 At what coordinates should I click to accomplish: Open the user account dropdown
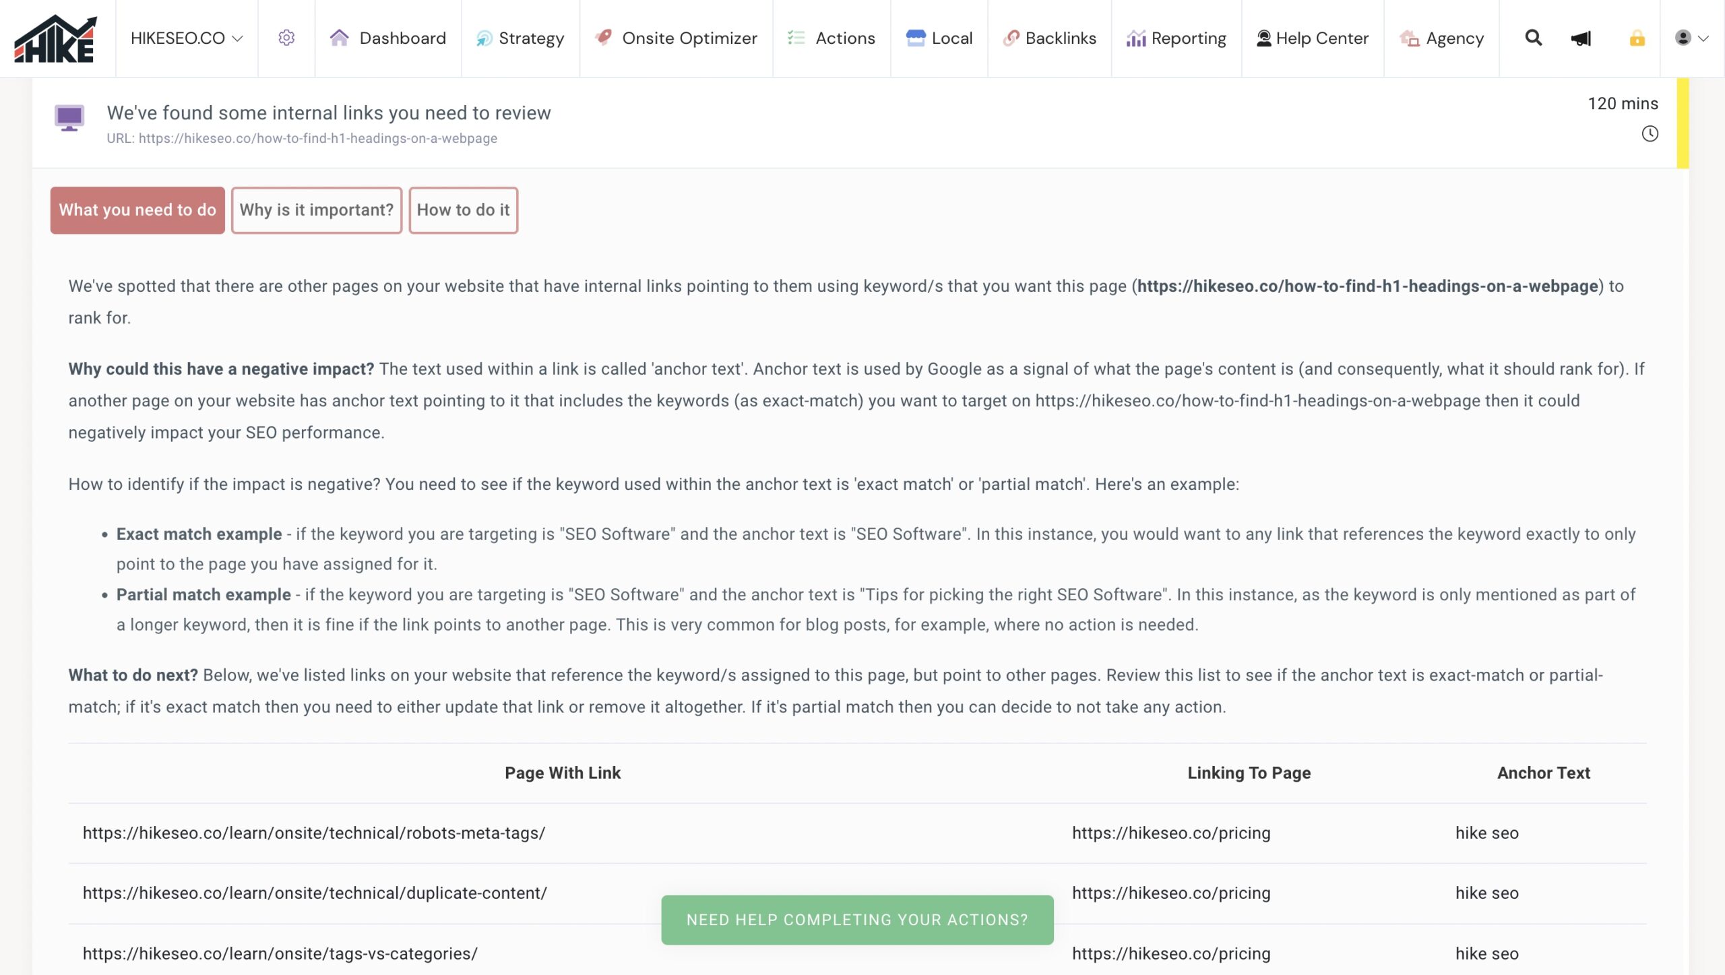1691,38
